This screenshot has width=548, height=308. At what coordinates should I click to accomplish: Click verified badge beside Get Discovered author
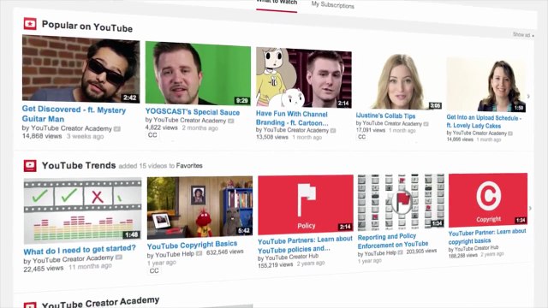[x=117, y=129]
